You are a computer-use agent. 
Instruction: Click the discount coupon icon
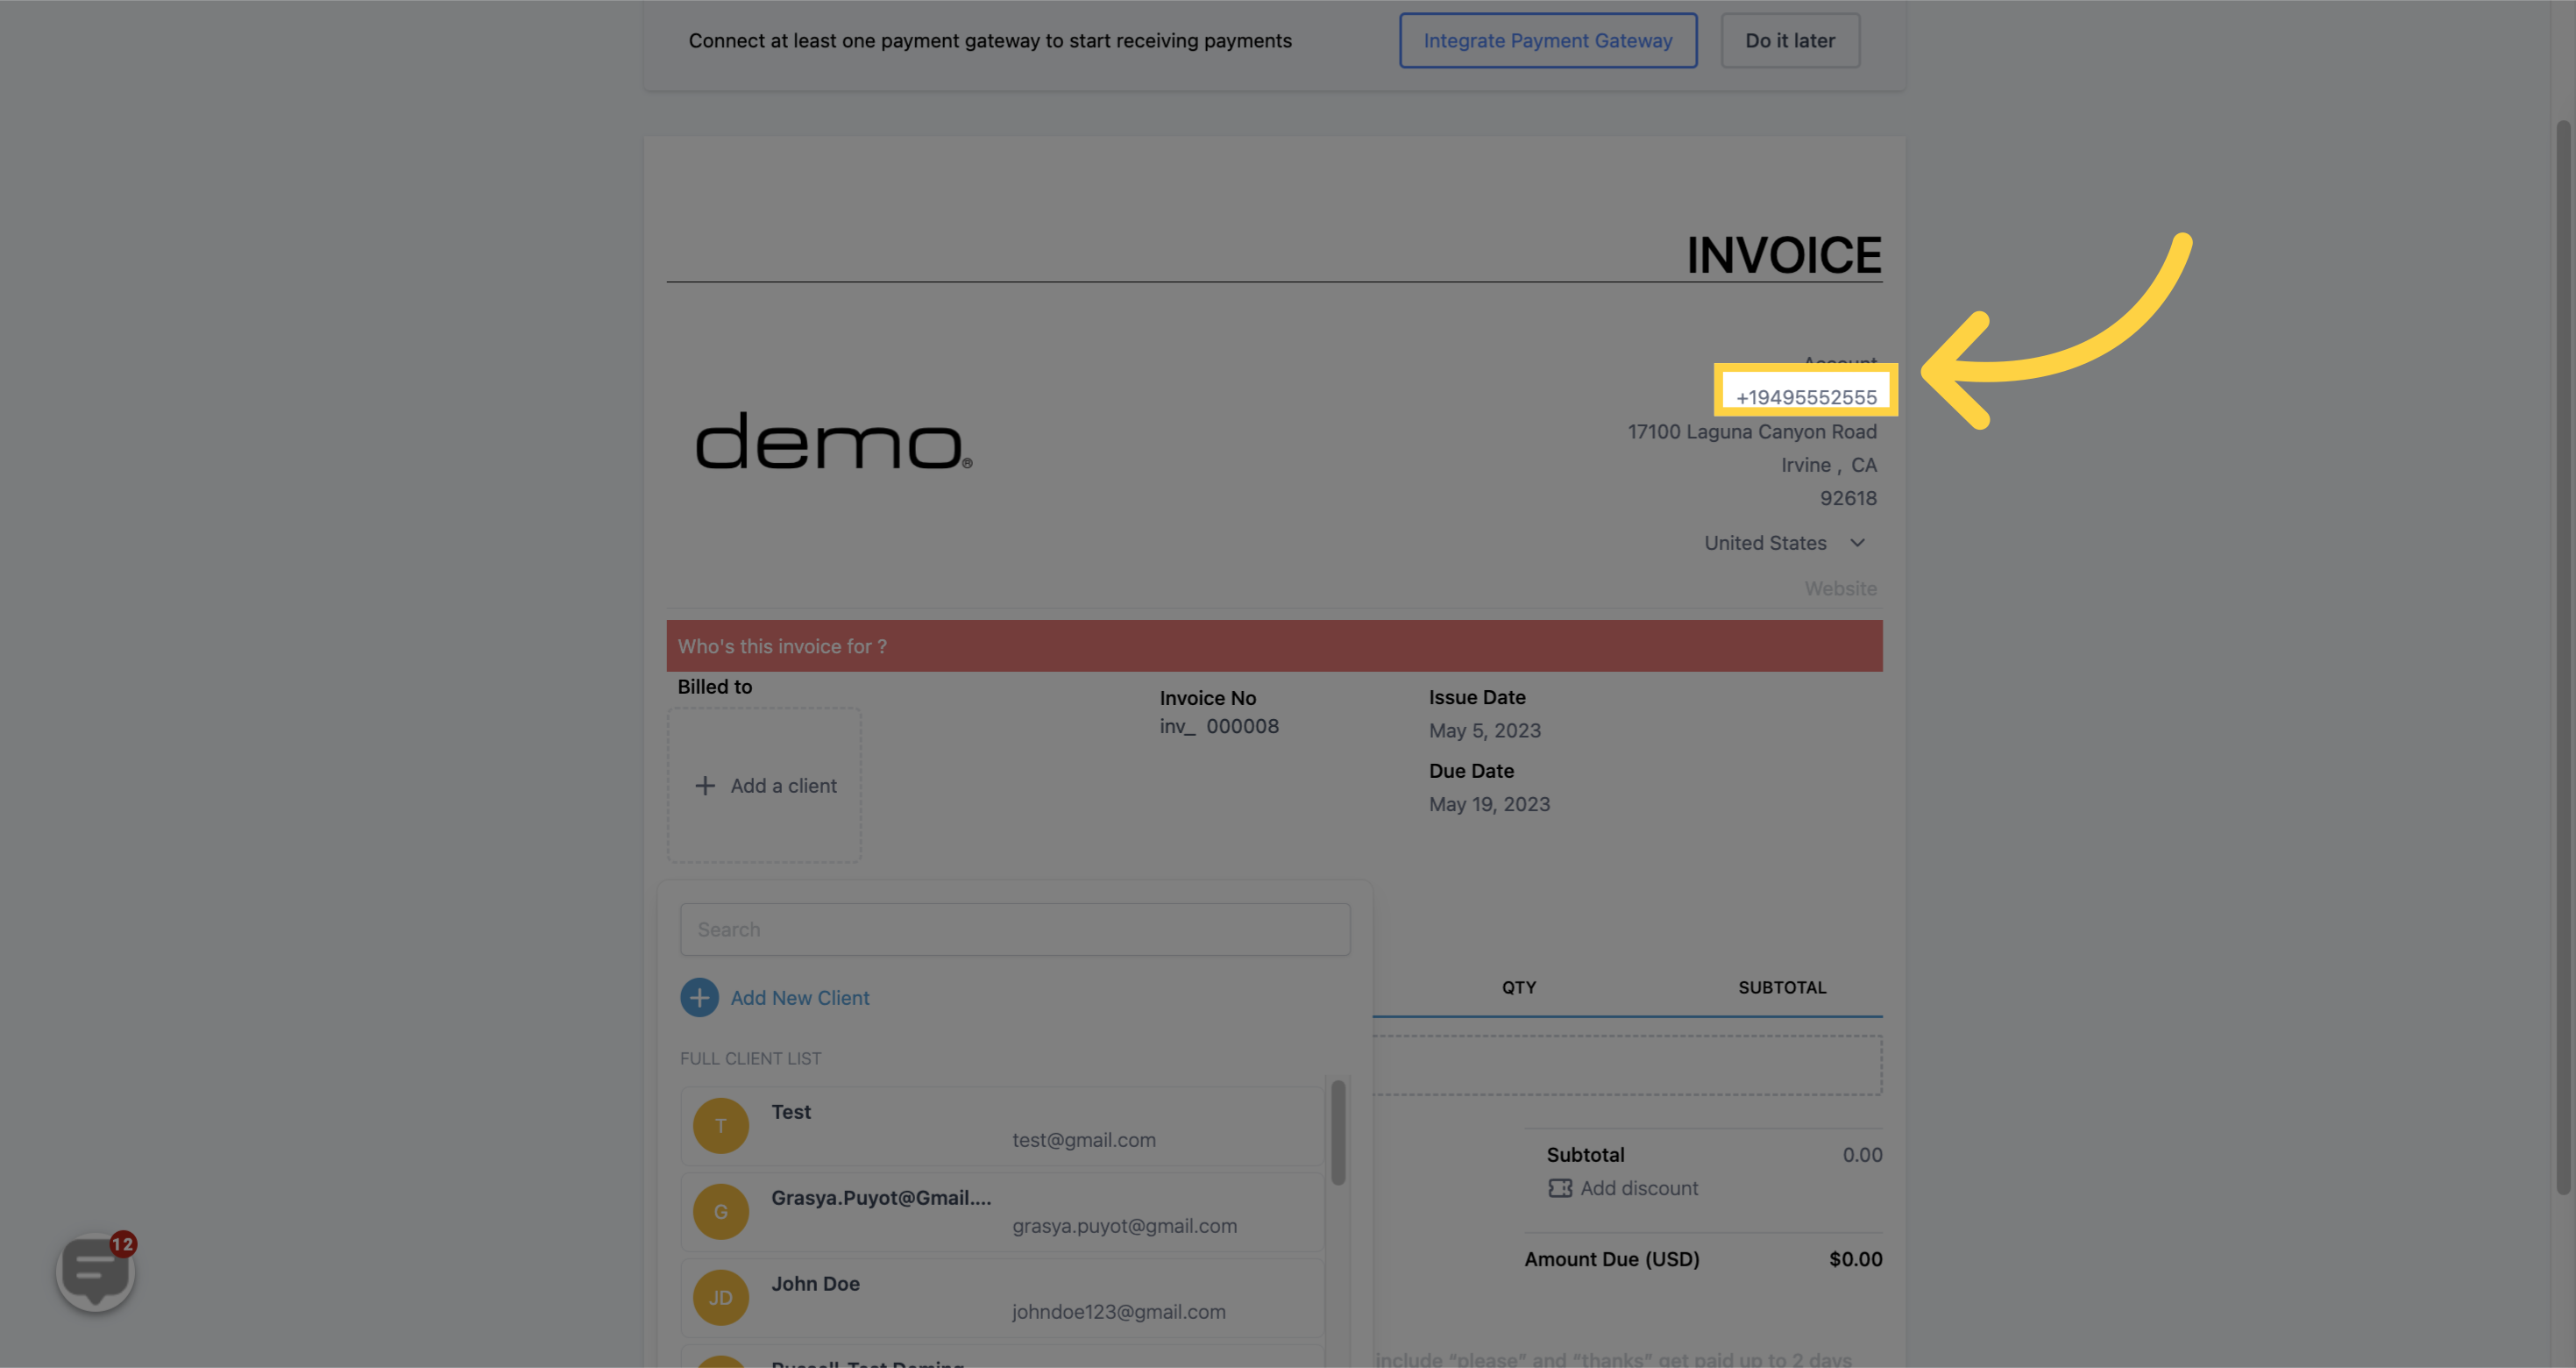click(1559, 1188)
